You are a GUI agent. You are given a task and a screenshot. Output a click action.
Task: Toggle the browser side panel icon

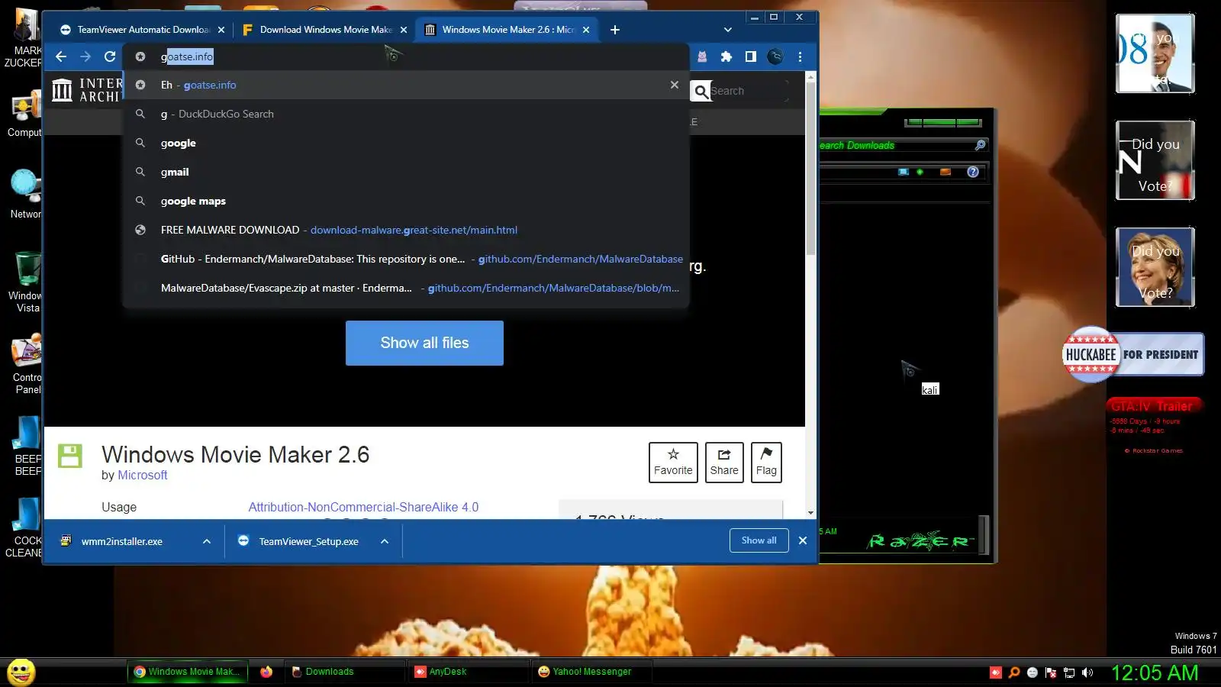pyautogui.click(x=751, y=56)
